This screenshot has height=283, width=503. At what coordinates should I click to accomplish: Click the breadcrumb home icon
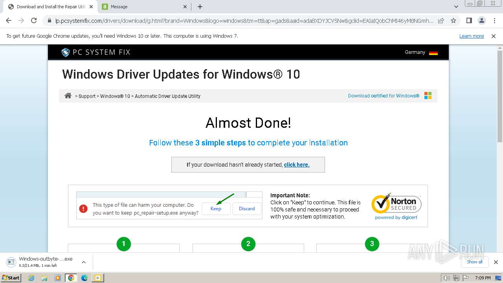(x=68, y=96)
